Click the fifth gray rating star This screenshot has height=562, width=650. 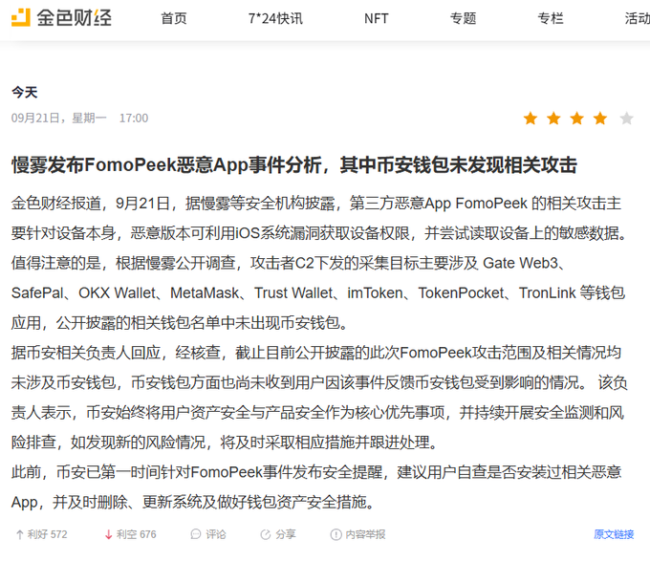[626, 119]
